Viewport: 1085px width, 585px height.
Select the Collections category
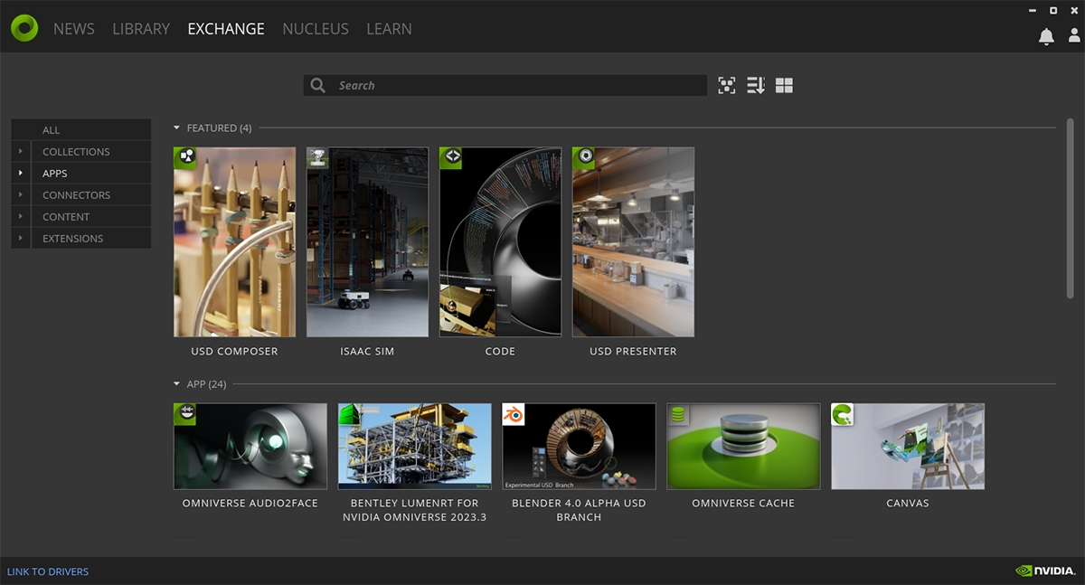[x=91, y=152]
